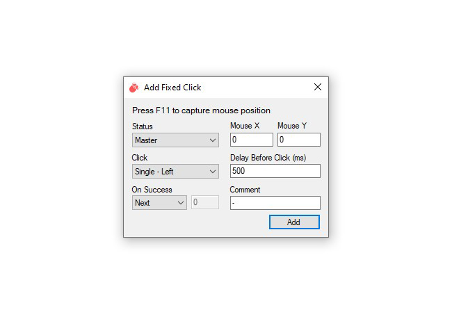Click the Delay Before Click field showing 500
Viewport: 452px width, 312px height.
275,171
